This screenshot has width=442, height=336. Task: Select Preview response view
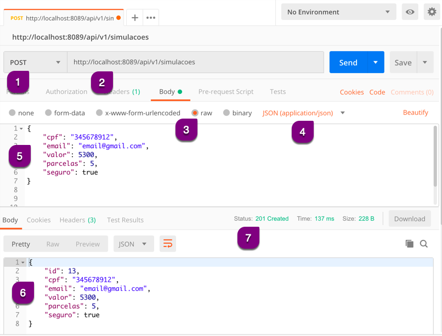tap(88, 244)
